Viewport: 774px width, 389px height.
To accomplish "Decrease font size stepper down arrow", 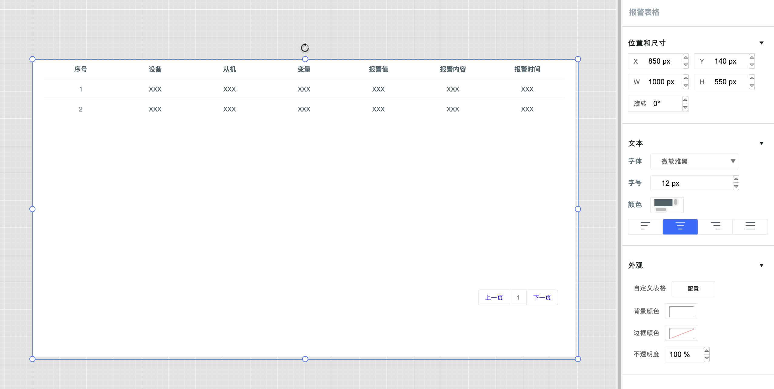I will click(736, 187).
